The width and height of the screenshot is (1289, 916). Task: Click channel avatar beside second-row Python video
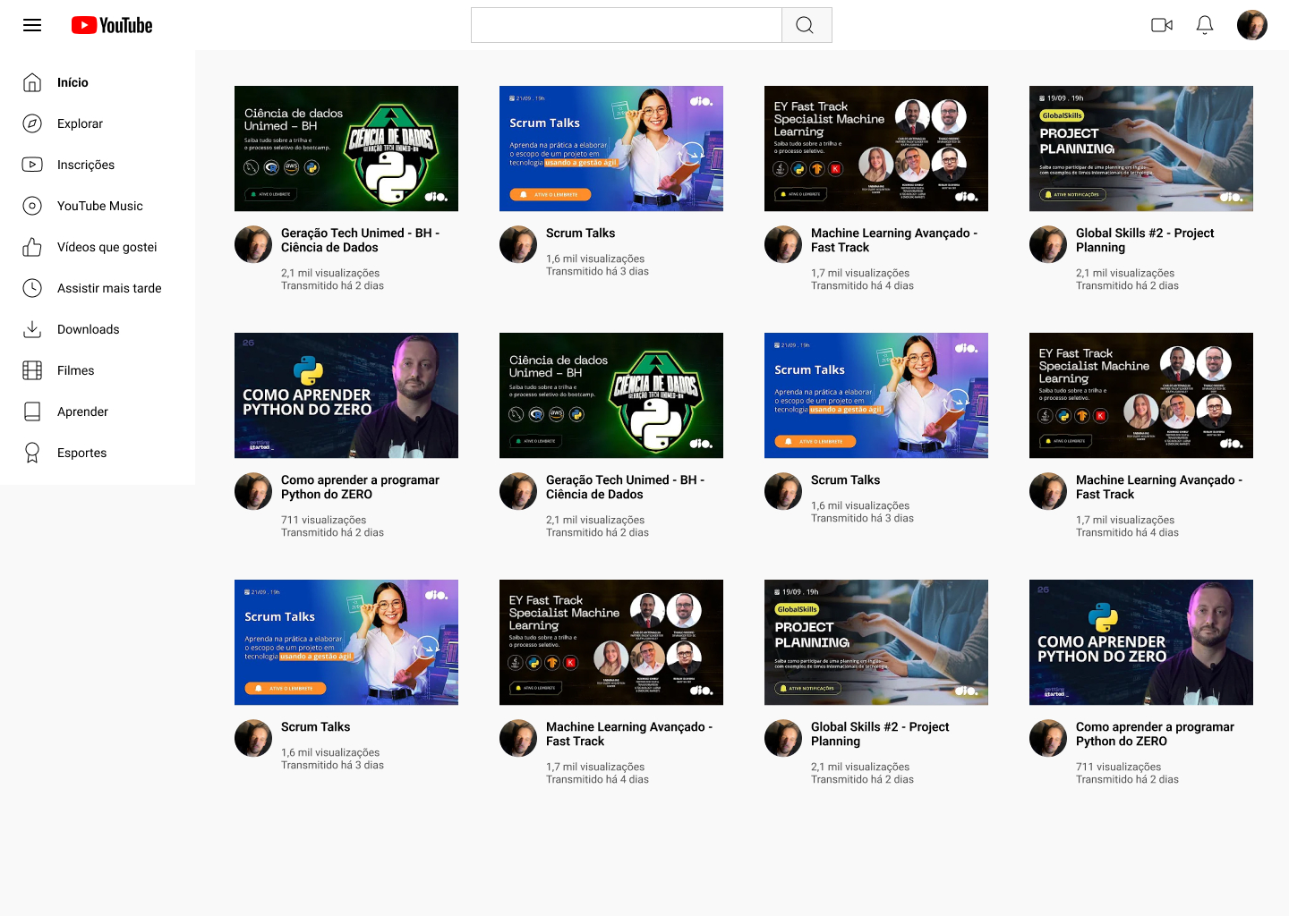coord(253,491)
